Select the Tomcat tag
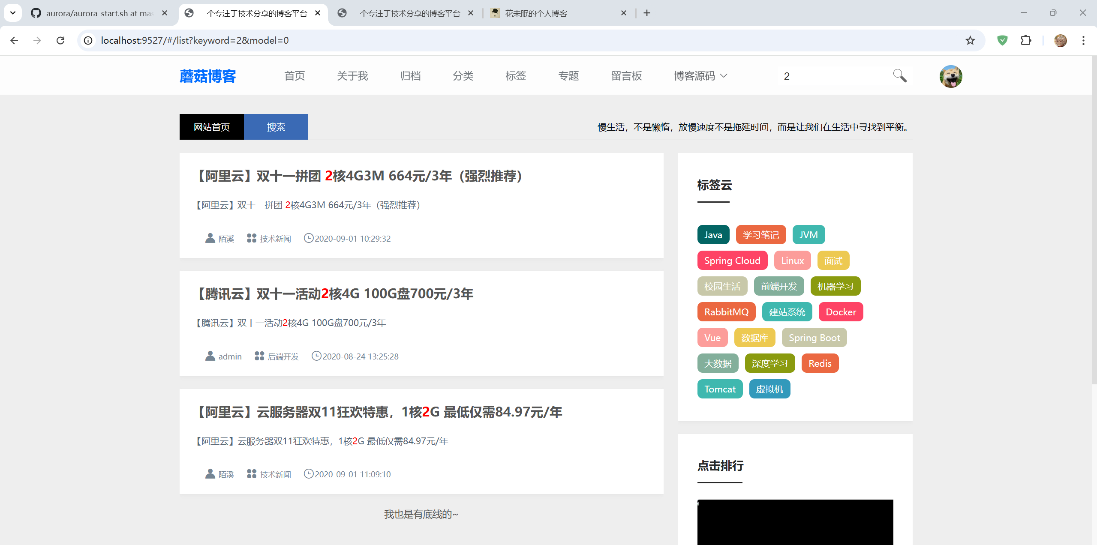The height and width of the screenshot is (545, 1097). (x=720, y=389)
